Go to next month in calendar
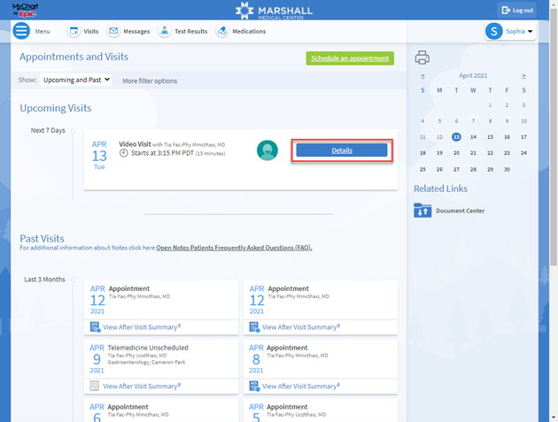Screen dimensions: 558x422 pyautogui.click(x=523, y=76)
